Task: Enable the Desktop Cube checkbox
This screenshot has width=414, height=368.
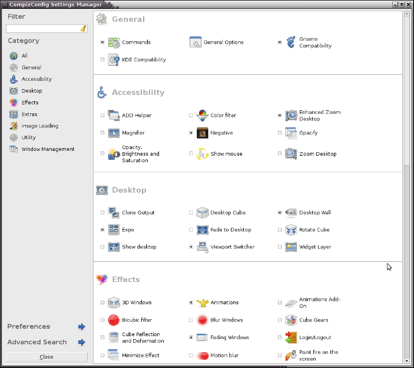Action: [191, 213]
